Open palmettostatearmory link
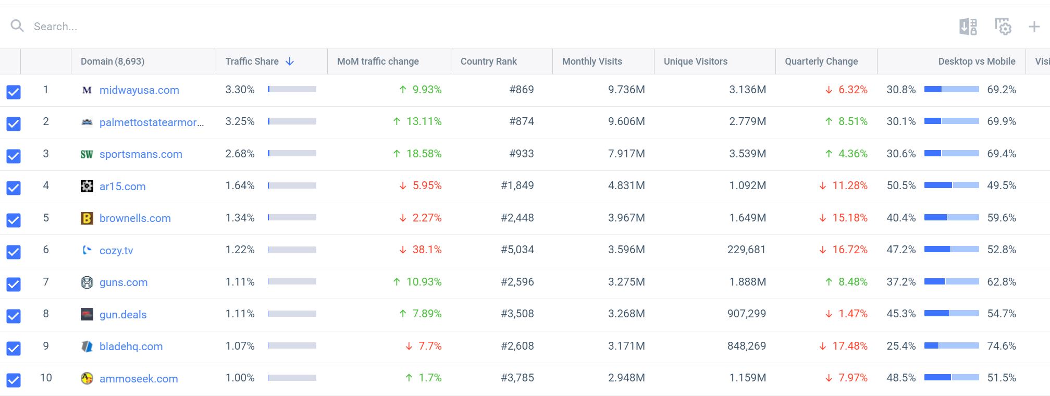Image resolution: width=1050 pixels, height=396 pixels. [152, 122]
